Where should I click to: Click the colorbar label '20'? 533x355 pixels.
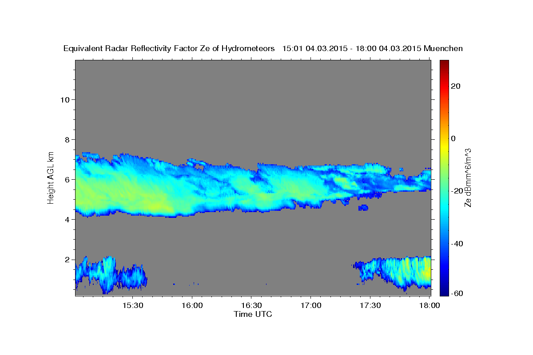(456, 86)
